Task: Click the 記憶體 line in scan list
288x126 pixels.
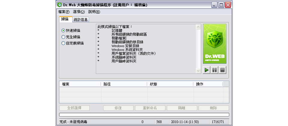Action: [117, 31]
